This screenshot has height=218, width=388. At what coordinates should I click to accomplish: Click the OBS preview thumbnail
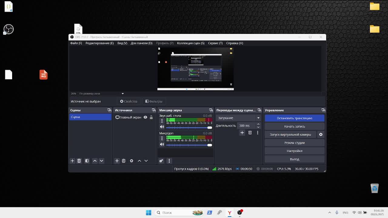pyautogui.click(x=196, y=68)
